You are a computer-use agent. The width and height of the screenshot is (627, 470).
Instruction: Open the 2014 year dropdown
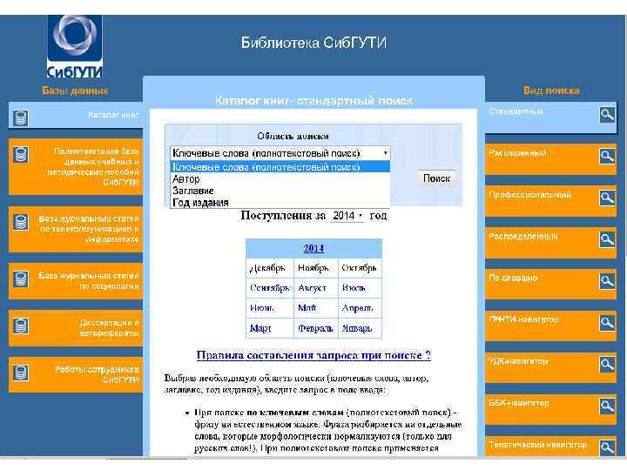pos(347,216)
